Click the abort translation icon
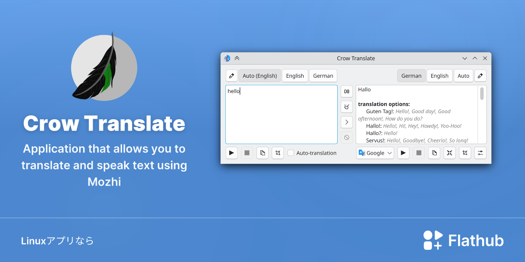This screenshot has height=262, width=525. 346,137
